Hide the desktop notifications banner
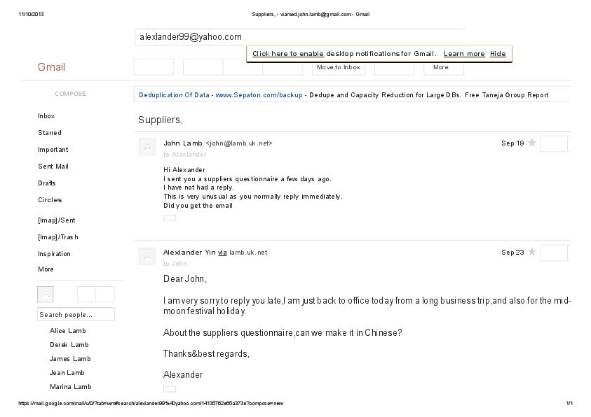Viewport: 591px width, 417px height. pos(498,54)
